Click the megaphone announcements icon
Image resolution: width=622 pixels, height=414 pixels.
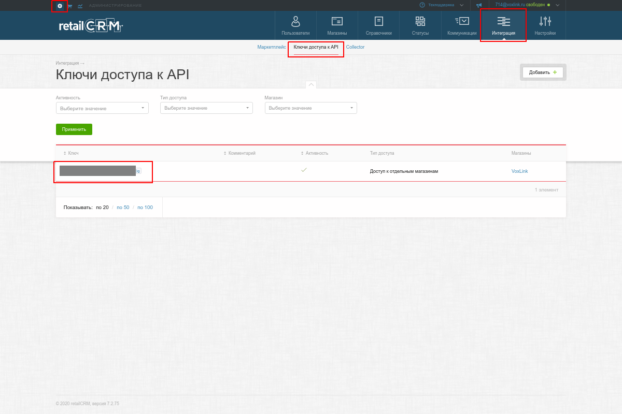click(479, 5)
